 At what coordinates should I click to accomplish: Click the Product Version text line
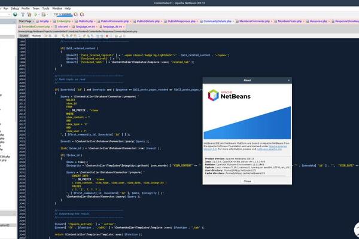[229, 159]
